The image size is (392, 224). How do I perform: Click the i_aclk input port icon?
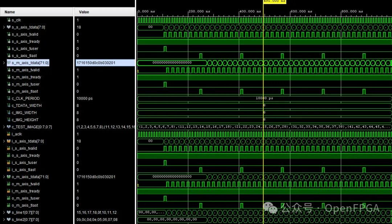coord(9,134)
